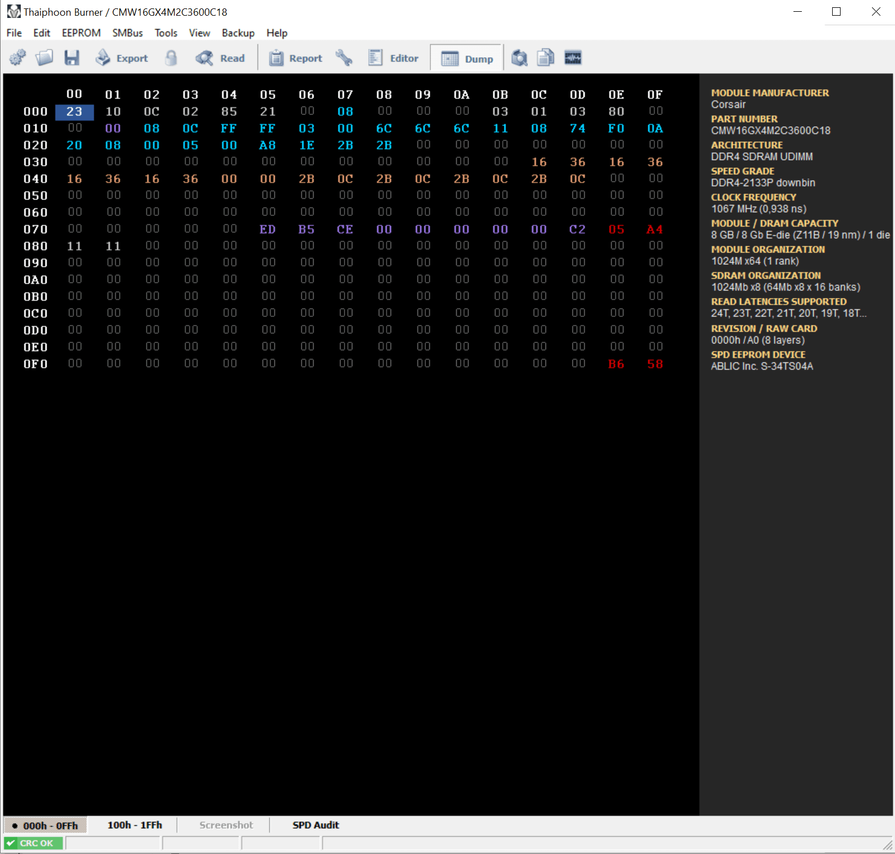Click the CRC OK status indicator
Image resolution: width=895 pixels, height=854 pixels.
coord(34,843)
